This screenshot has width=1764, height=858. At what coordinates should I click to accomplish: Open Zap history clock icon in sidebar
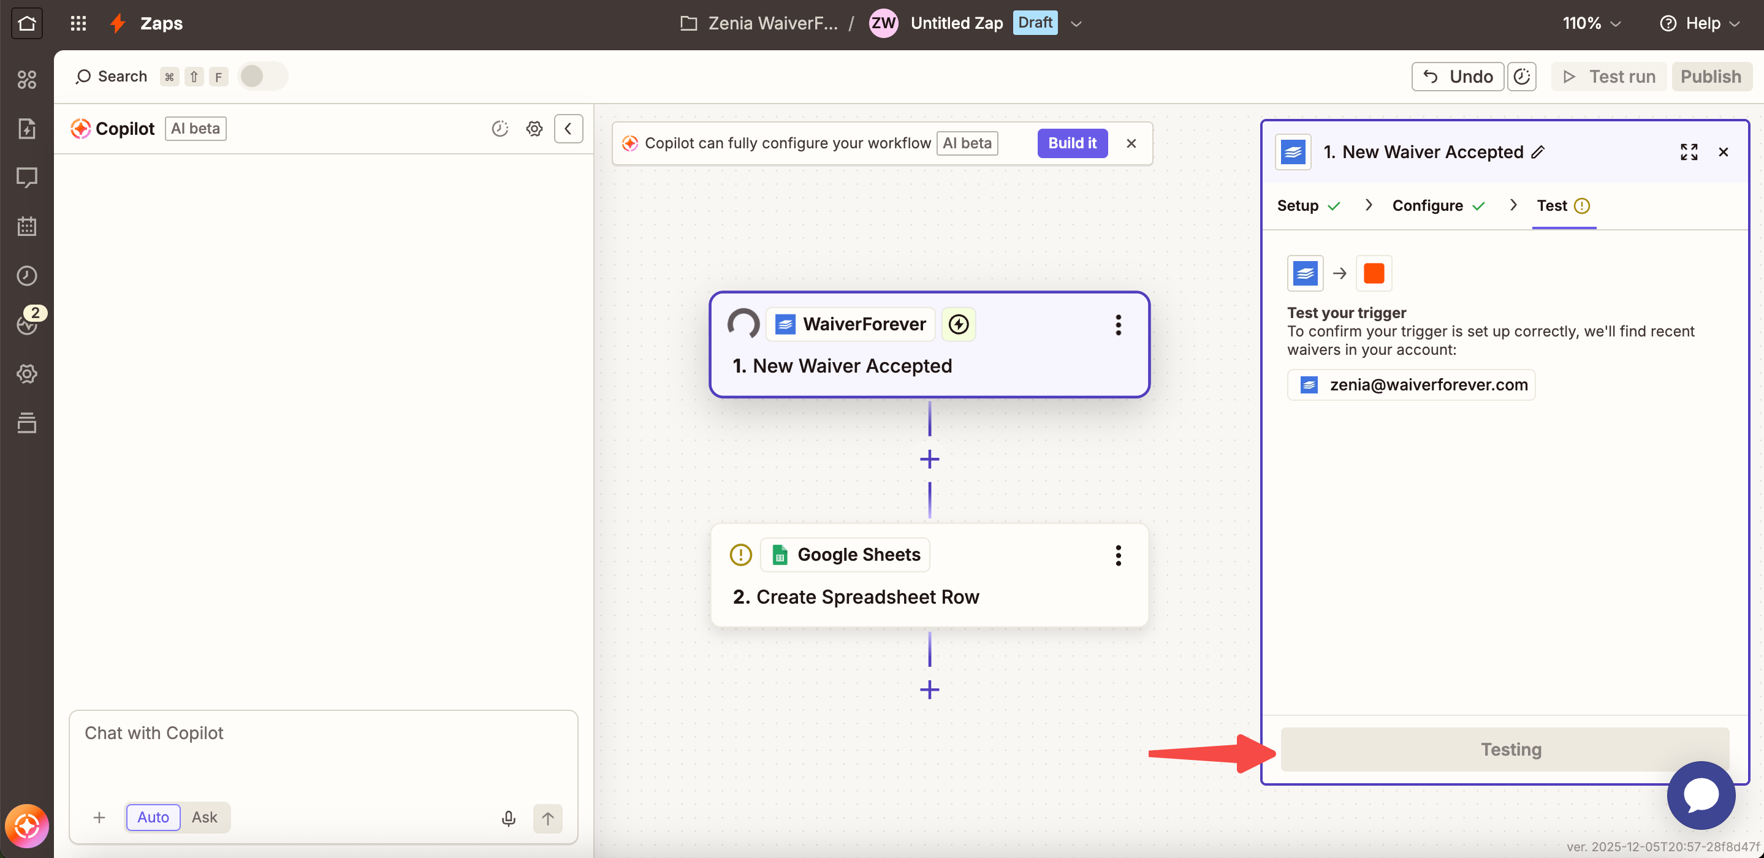27,276
